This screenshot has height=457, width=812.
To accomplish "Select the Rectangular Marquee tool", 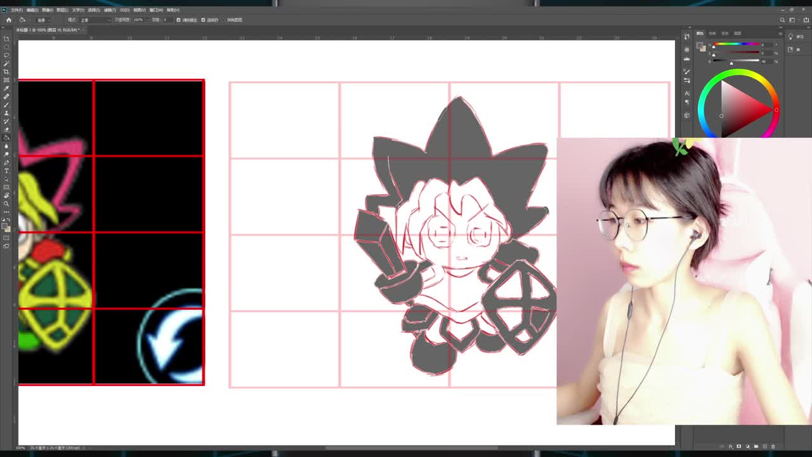I will point(6,46).
